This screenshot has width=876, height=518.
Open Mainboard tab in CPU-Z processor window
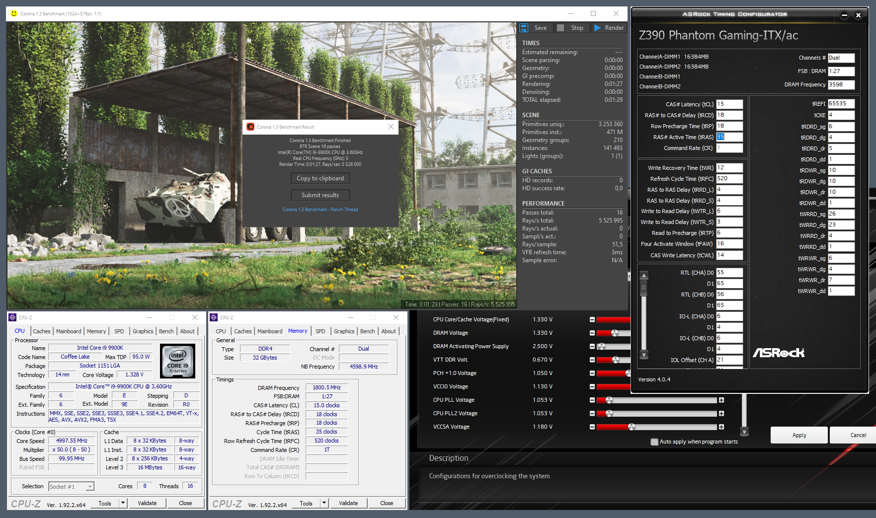point(69,331)
